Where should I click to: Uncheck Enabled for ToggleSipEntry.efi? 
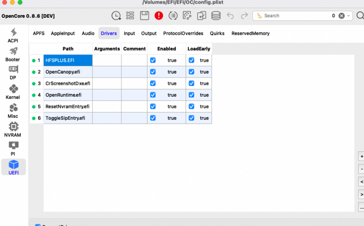(x=153, y=118)
